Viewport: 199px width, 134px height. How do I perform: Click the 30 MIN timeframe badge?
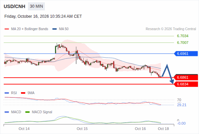[x=36, y=6]
